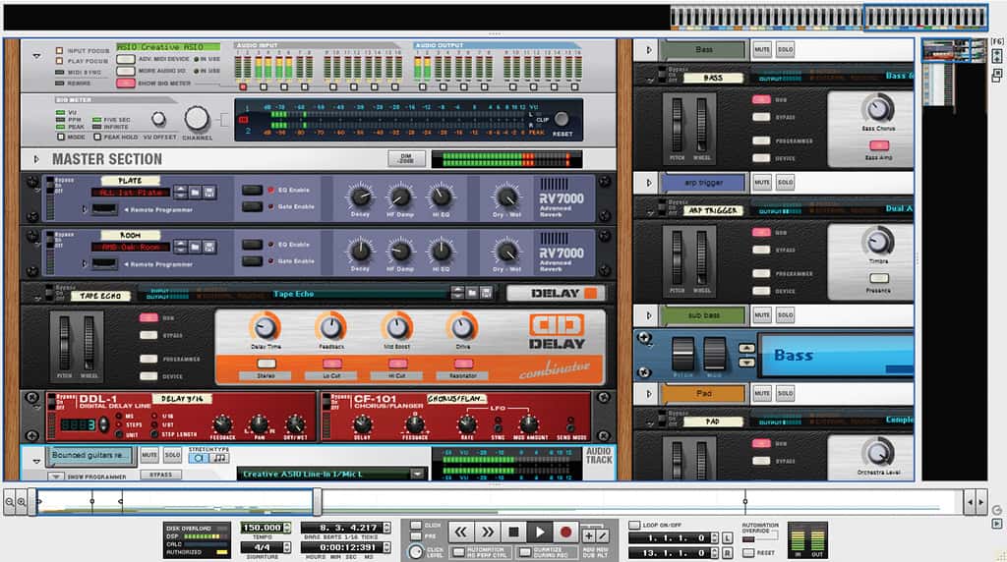Image resolution: width=1007 pixels, height=562 pixels.
Task: Open Show Programmer on audio track
Action: (56, 477)
